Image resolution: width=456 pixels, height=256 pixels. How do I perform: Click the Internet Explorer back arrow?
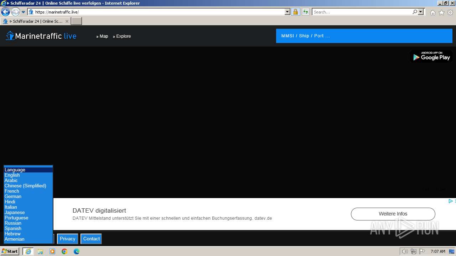(x=5, y=12)
